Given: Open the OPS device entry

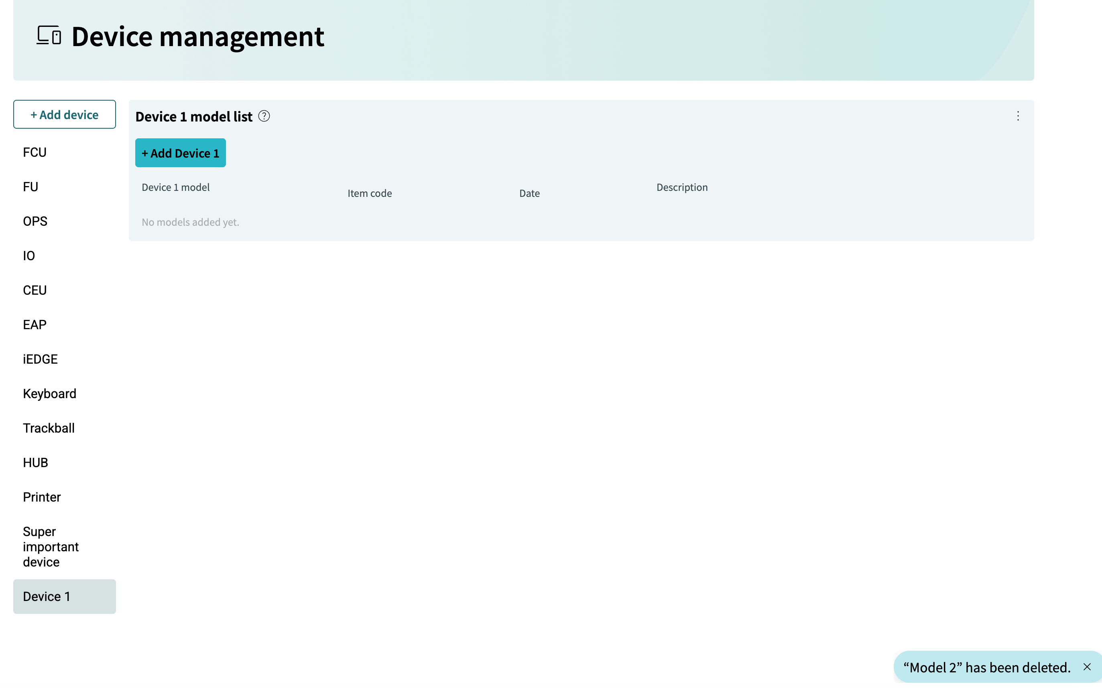Looking at the screenshot, I should coord(64,221).
